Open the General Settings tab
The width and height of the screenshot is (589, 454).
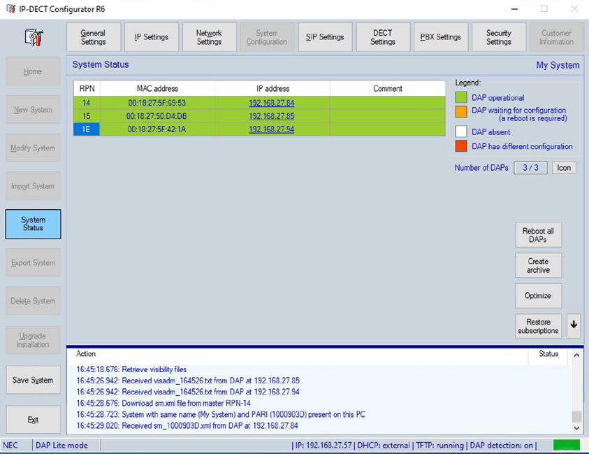click(x=94, y=37)
